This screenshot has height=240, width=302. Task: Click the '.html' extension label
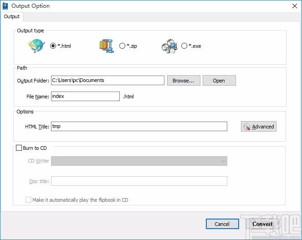tap(128, 97)
